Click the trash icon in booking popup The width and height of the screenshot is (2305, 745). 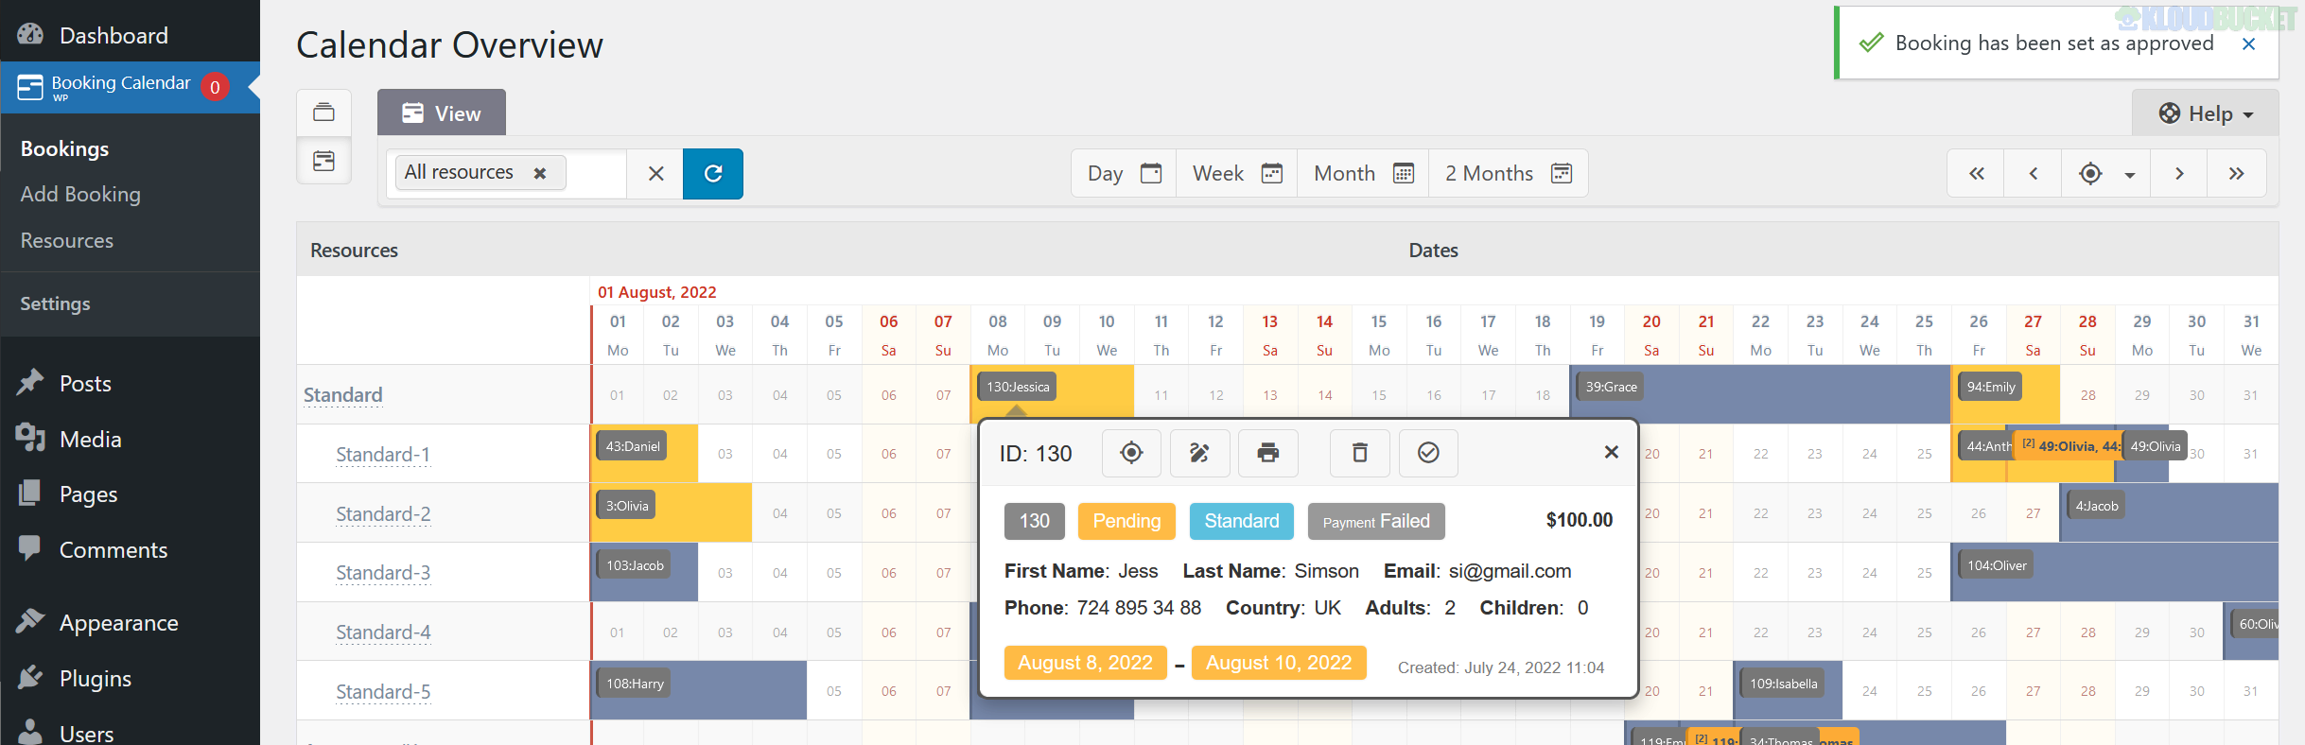pyautogui.click(x=1359, y=453)
